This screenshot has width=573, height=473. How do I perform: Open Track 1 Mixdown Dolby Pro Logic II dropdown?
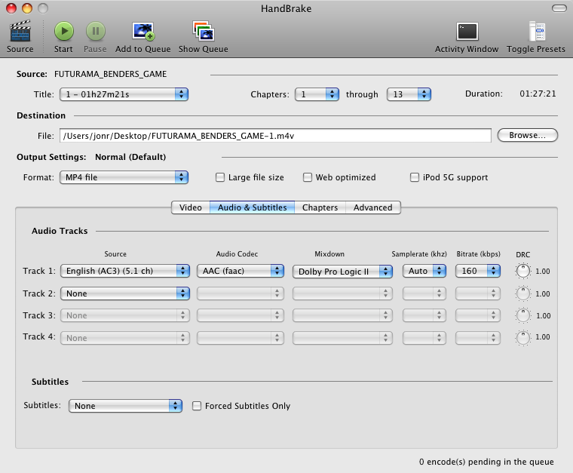(342, 272)
